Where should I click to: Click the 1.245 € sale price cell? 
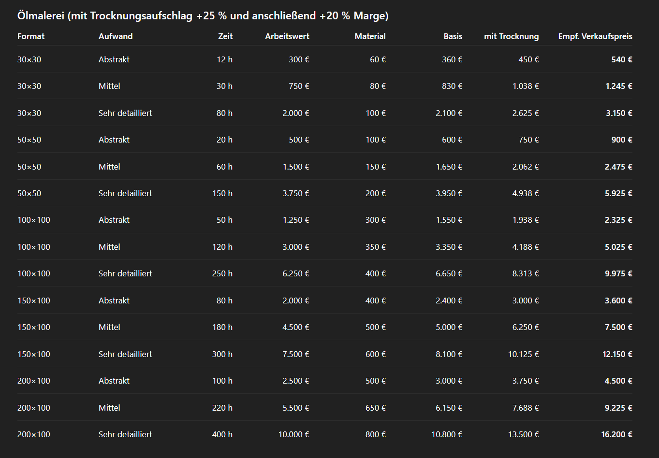[619, 86]
